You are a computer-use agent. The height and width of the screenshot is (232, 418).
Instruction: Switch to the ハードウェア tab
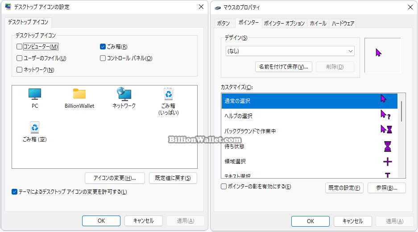[x=343, y=24]
